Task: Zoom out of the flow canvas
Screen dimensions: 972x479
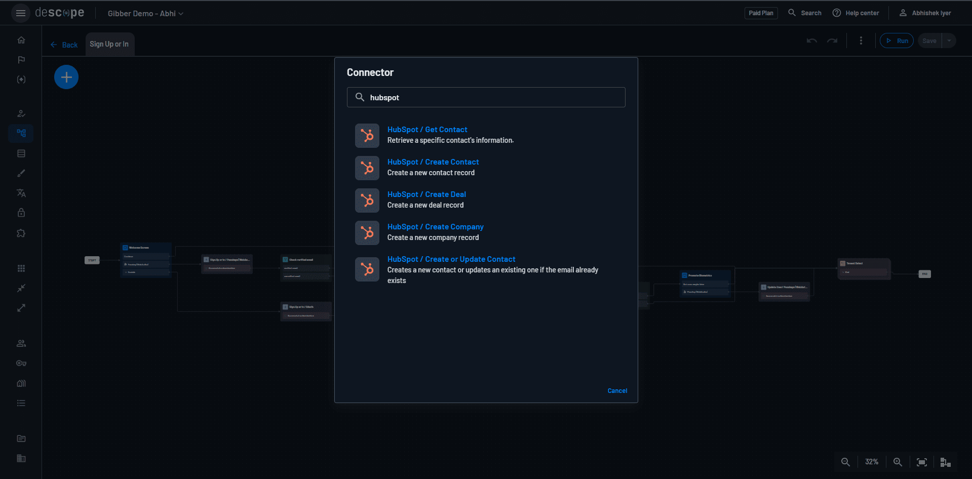Action: [x=845, y=462]
